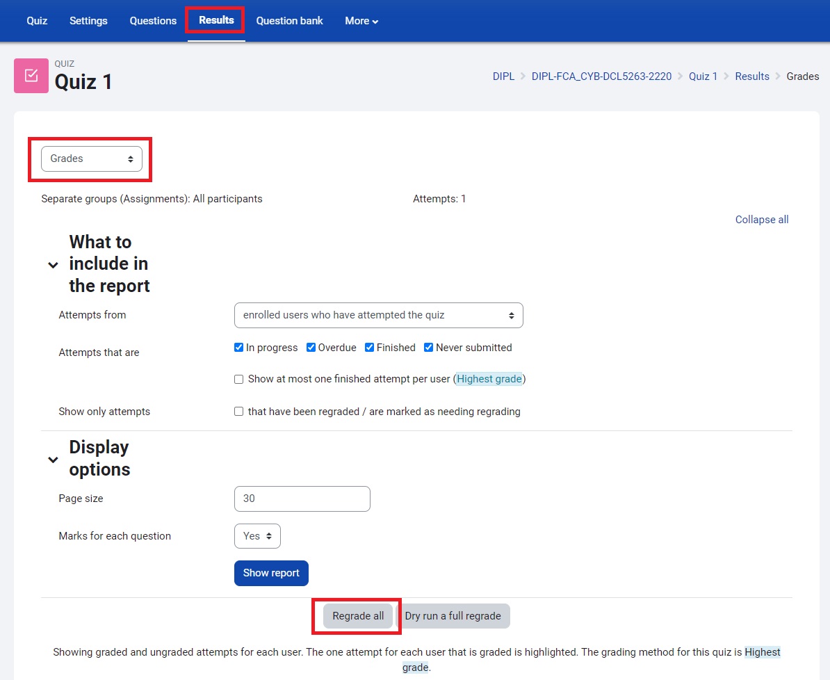The image size is (830, 680).
Task: Enable 'Show at most one finished attempt' checkbox
Action: pyautogui.click(x=239, y=380)
